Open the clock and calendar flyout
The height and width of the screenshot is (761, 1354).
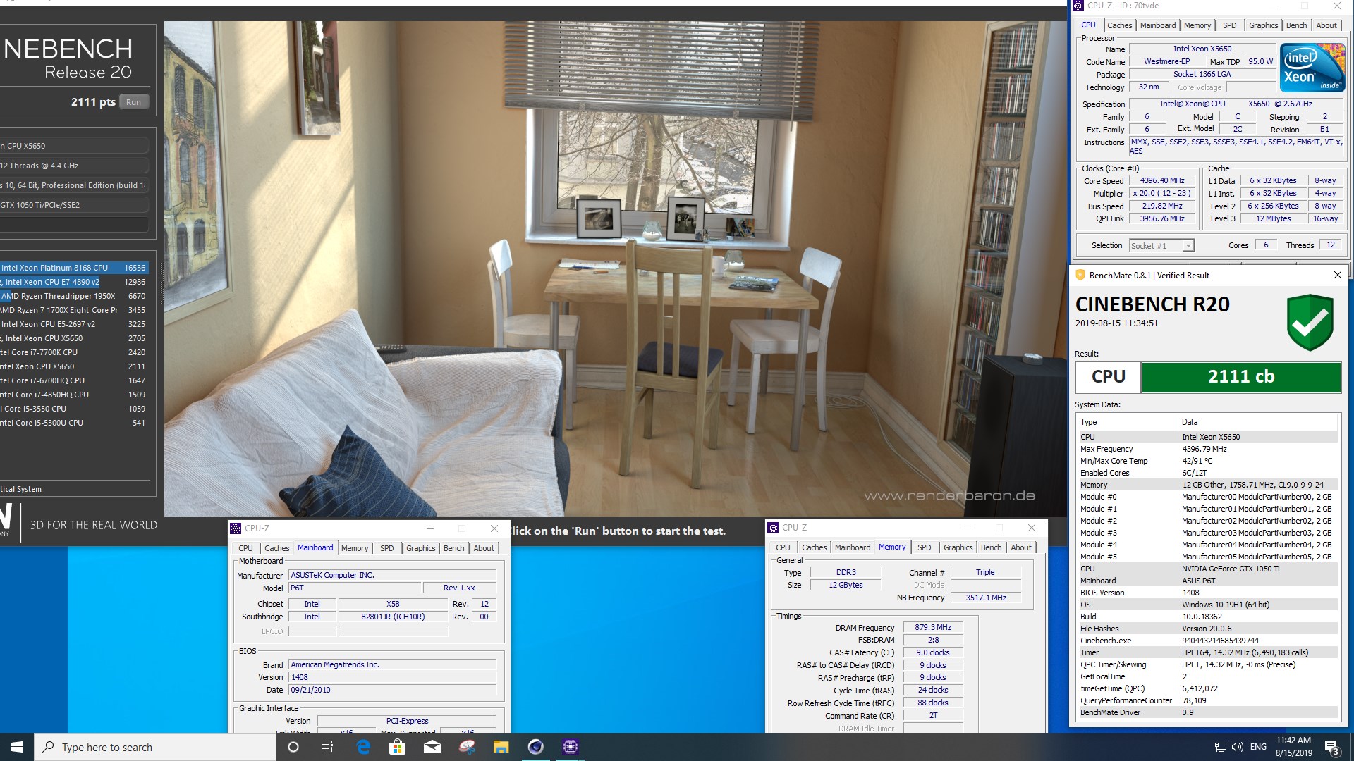click(x=1294, y=747)
